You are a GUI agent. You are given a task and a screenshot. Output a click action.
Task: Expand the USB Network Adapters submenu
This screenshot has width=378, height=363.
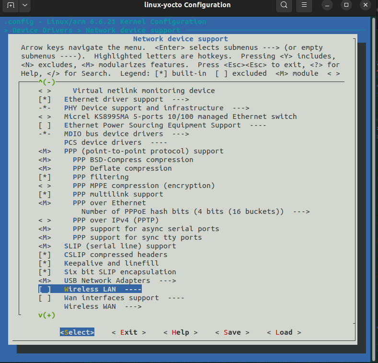(x=120, y=281)
